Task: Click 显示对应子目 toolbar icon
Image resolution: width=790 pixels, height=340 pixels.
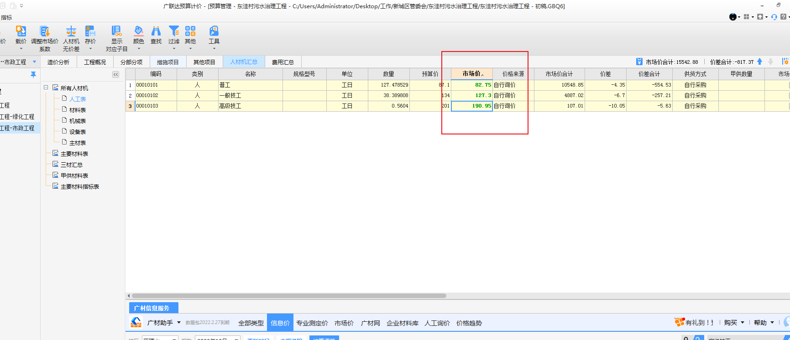Action: [x=116, y=31]
